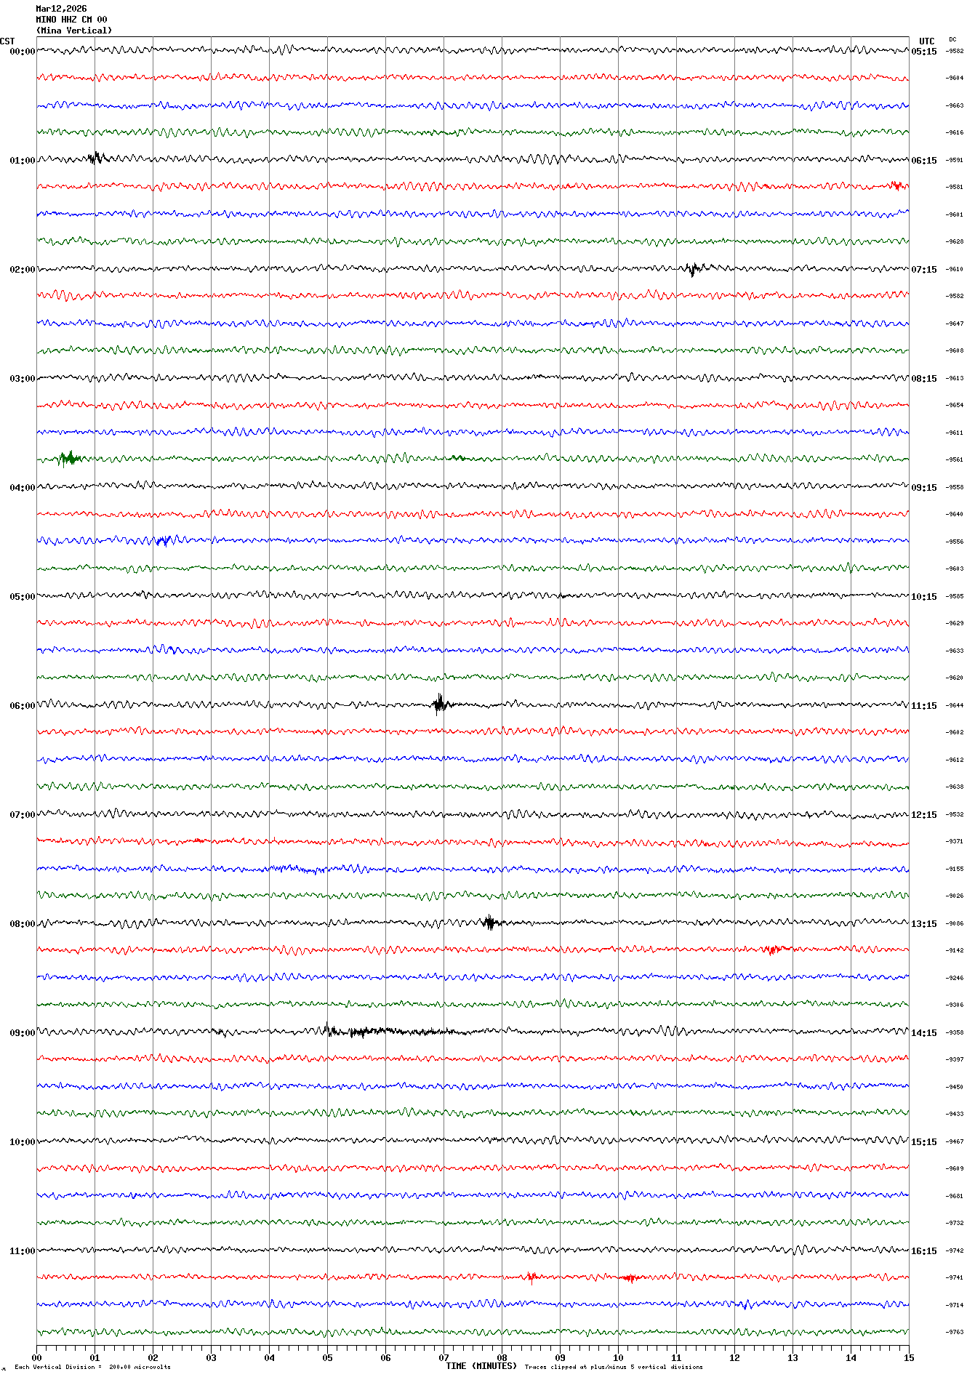Select the burst on the 02:00 black trace

pos(694,268)
